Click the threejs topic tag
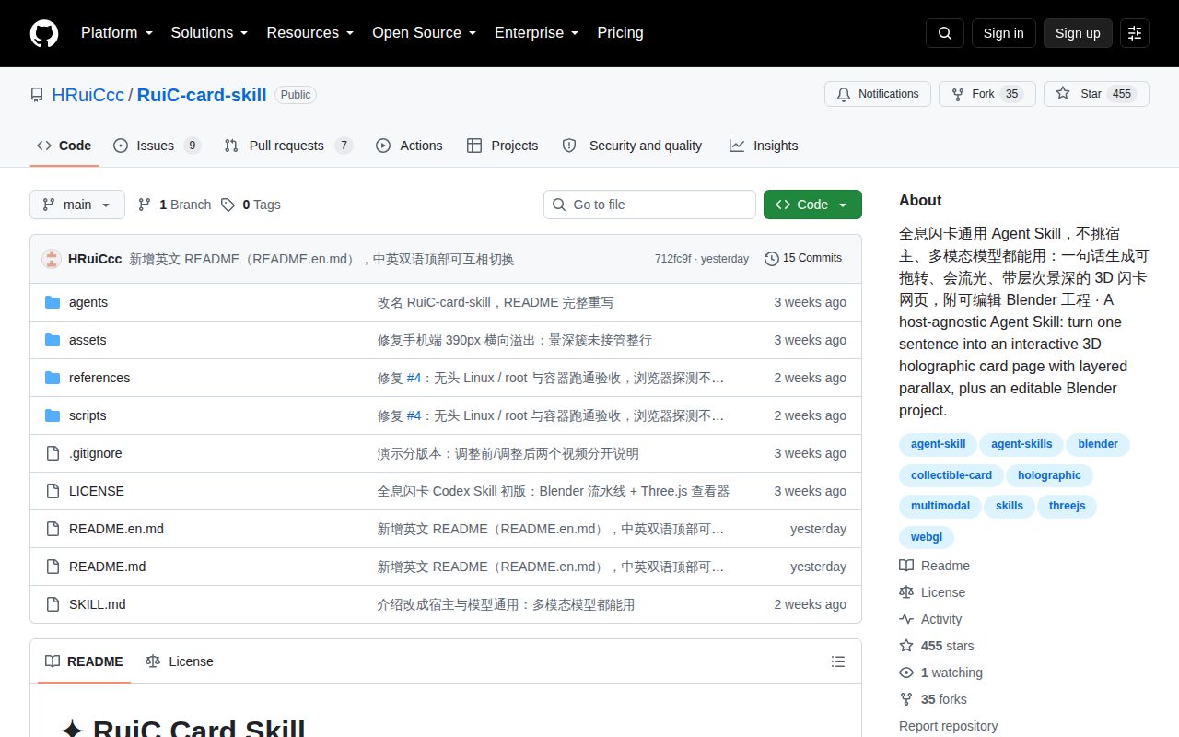The height and width of the screenshot is (737, 1179). coord(1067,507)
